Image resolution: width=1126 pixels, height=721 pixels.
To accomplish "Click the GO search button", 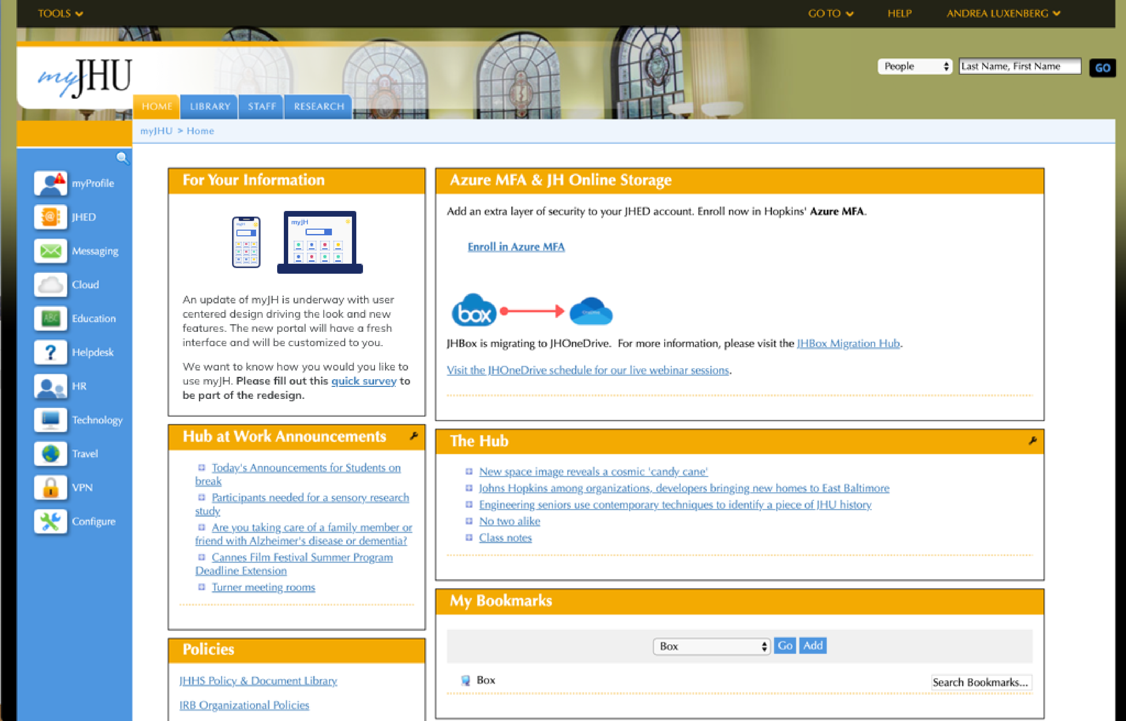I will click(1102, 67).
